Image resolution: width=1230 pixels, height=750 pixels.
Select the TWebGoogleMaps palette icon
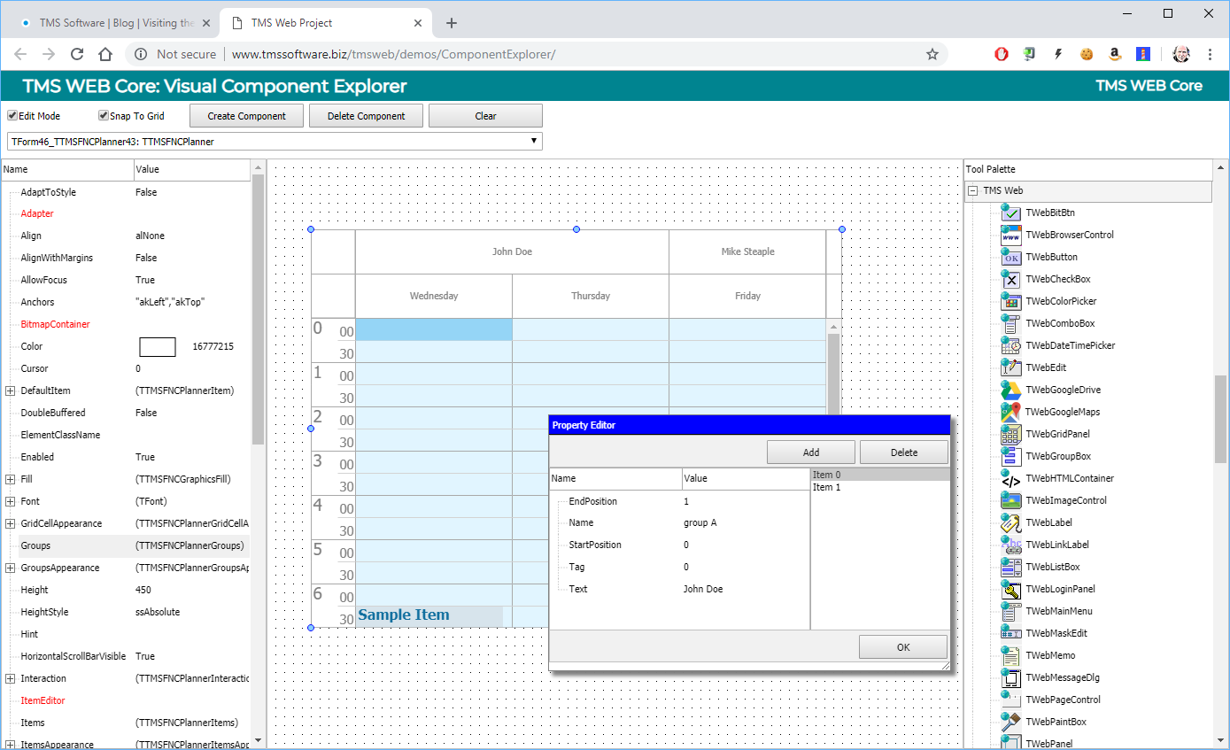1010,412
